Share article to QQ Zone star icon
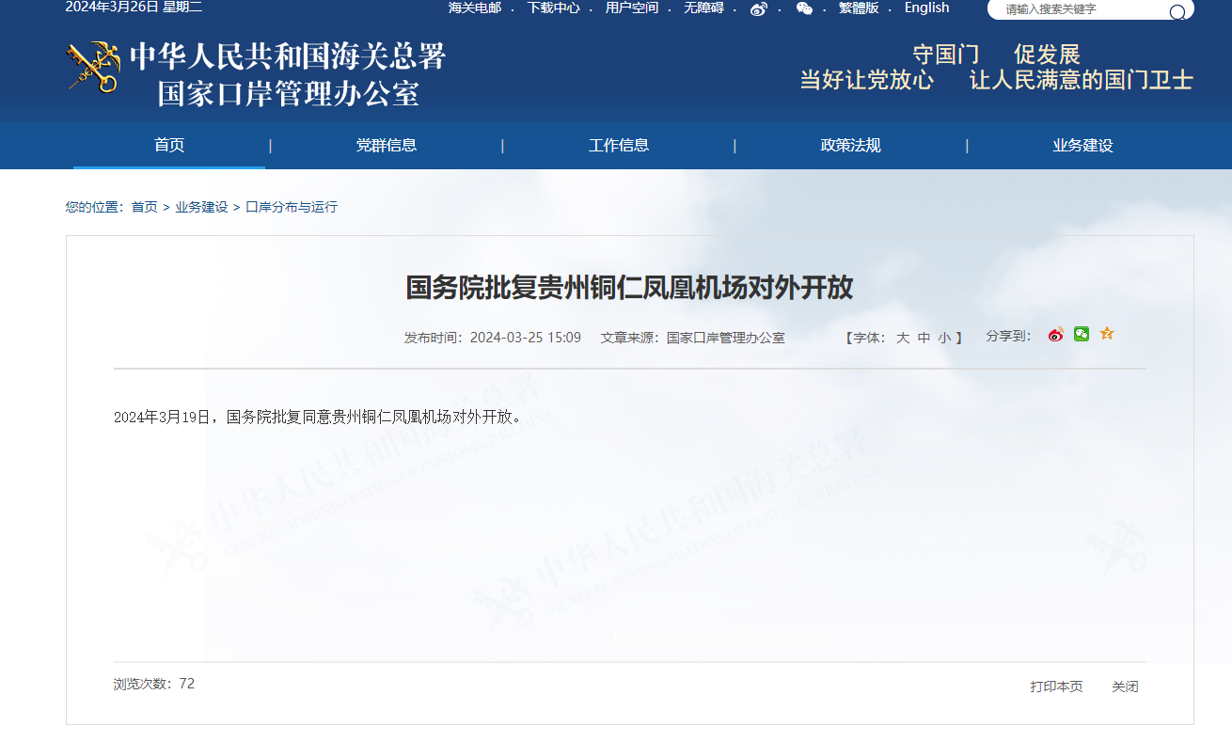Viewport: 1232px width, 742px height. (x=1107, y=334)
